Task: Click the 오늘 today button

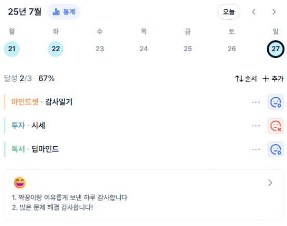Action: [x=229, y=12]
